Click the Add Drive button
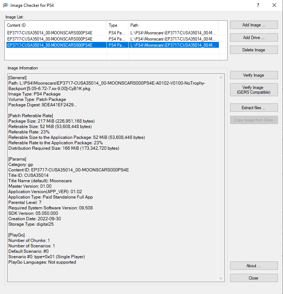The height and width of the screenshot is (294, 283). point(254,38)
